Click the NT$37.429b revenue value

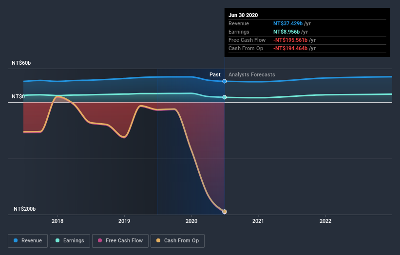point(288,24)
